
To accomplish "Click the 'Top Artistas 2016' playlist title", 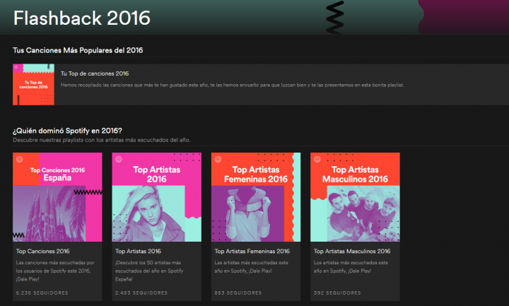I will (138, 251).
